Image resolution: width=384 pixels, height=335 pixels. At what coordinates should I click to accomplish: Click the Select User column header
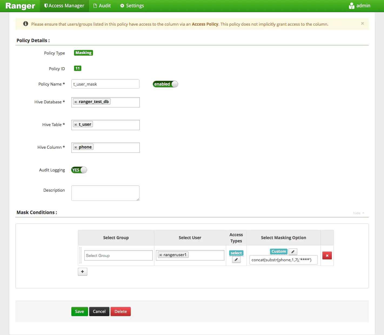pyautogui.click(x=190, y=238)
